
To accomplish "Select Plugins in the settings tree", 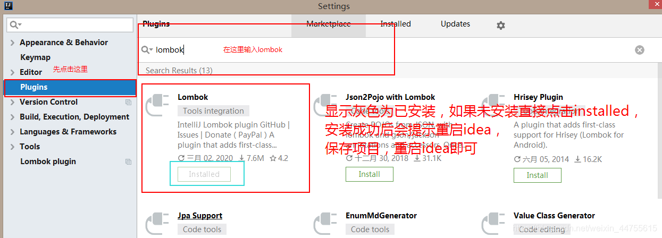I will (x=70, y=87).
